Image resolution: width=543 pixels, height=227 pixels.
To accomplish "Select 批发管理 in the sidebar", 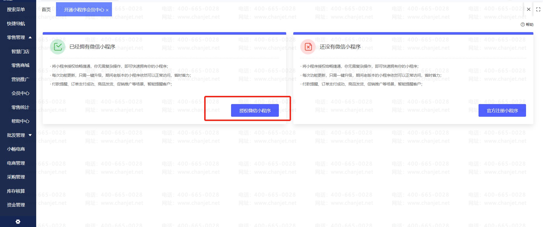I will pos(16,135).
